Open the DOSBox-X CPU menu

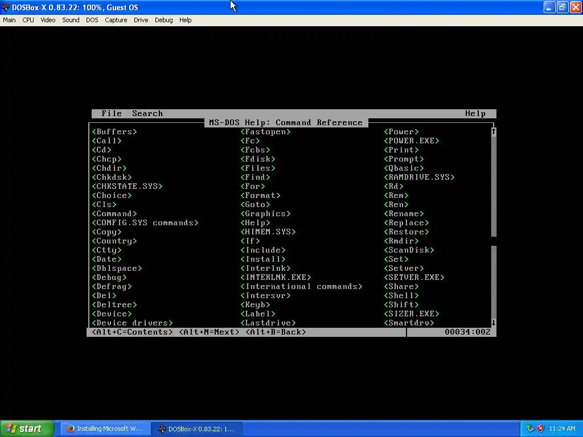click(x=28, y=20)
